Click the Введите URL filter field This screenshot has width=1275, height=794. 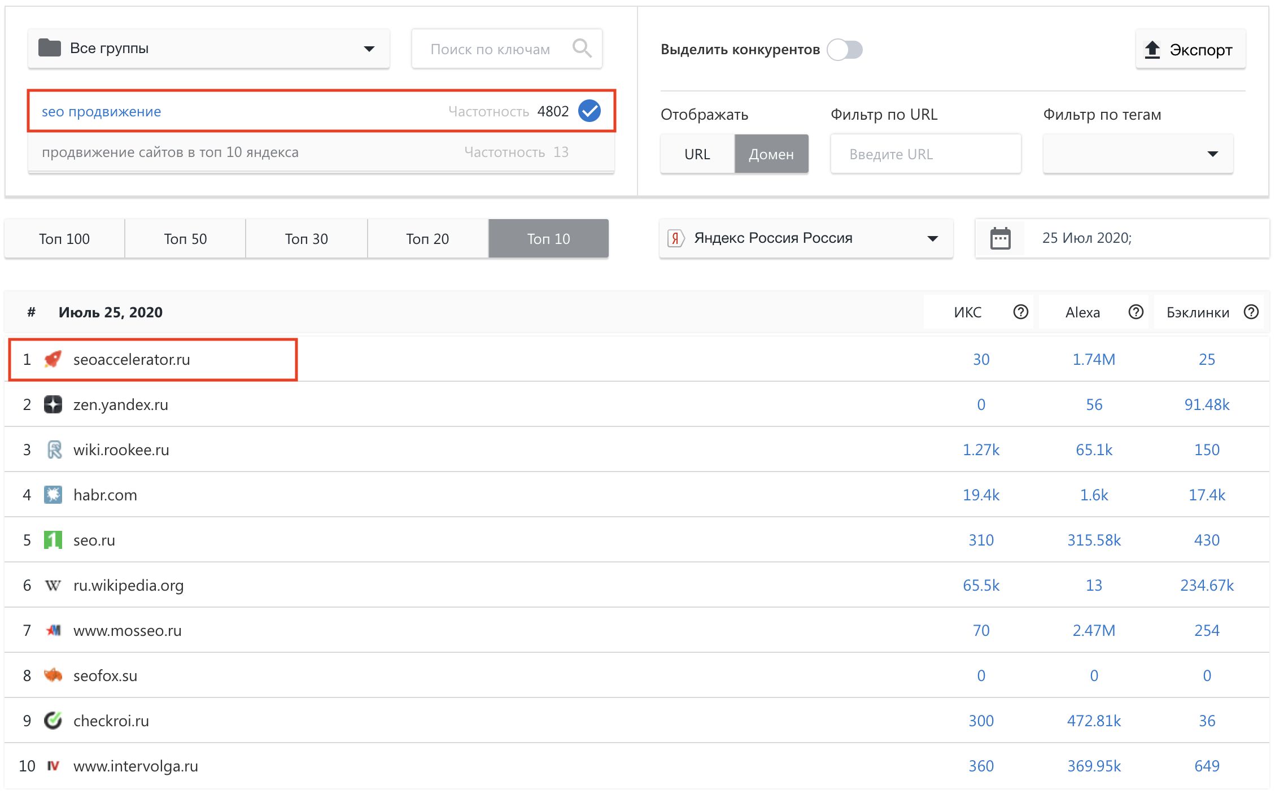pyautogui.click(x=925, y=154)
